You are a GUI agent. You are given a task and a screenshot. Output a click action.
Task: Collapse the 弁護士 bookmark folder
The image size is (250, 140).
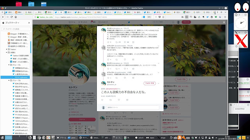[x=7, y=52]
